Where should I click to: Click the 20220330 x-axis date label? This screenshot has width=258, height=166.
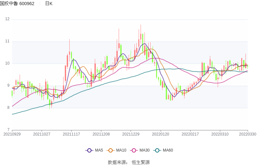247,134
